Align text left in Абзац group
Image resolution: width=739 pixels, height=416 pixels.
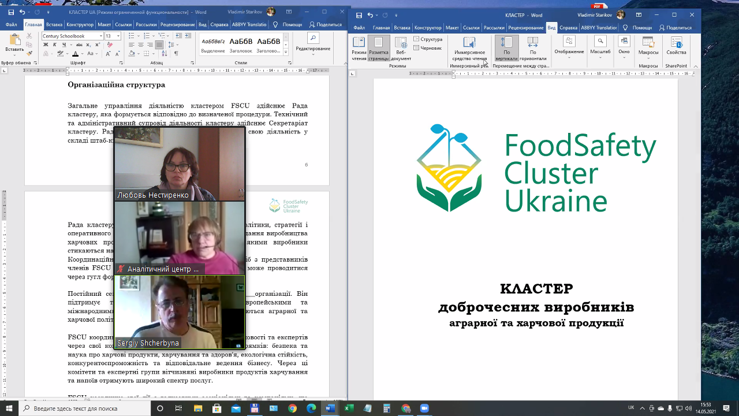click(132, 44)
